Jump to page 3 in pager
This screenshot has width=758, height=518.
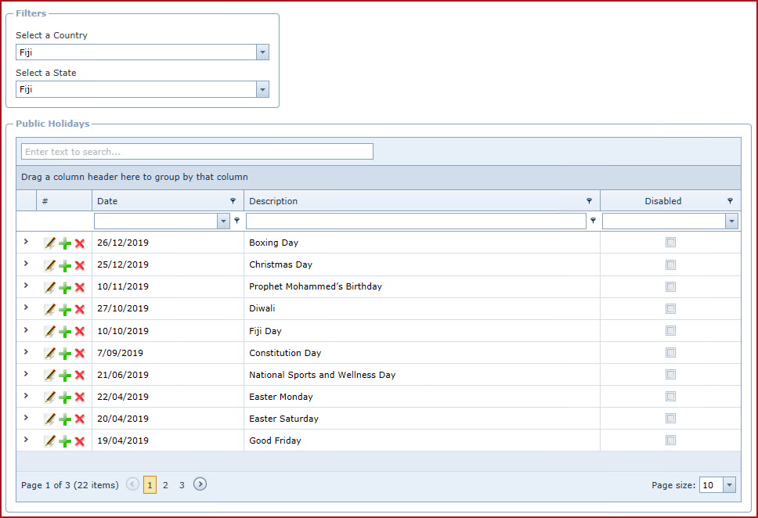pos(182,485)
